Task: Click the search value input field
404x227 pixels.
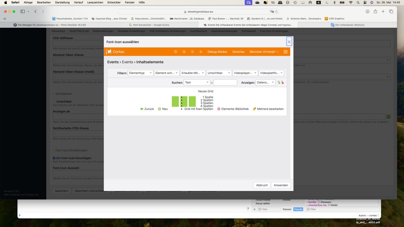Action: 225,82
